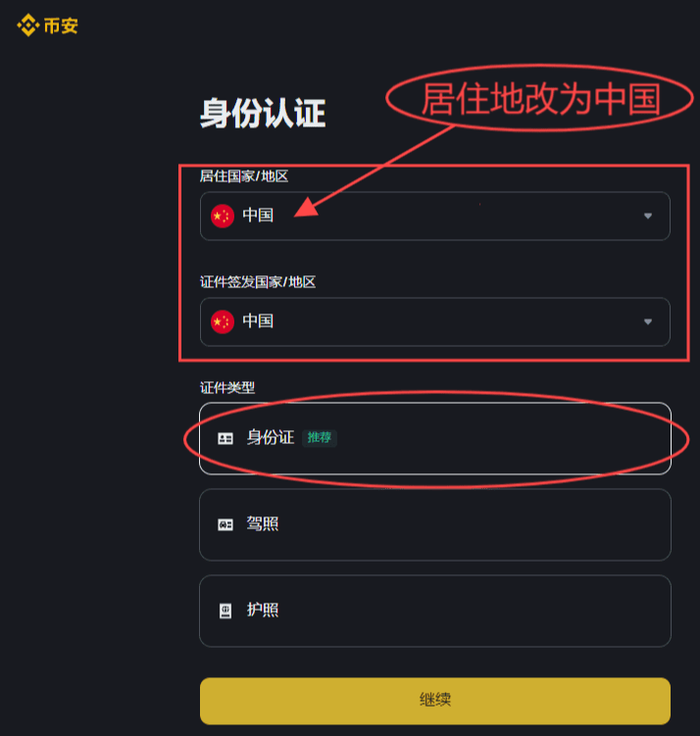
Task: Click the passport icon beside 护照
Action: pyautogui.click(x=225, y=611)
